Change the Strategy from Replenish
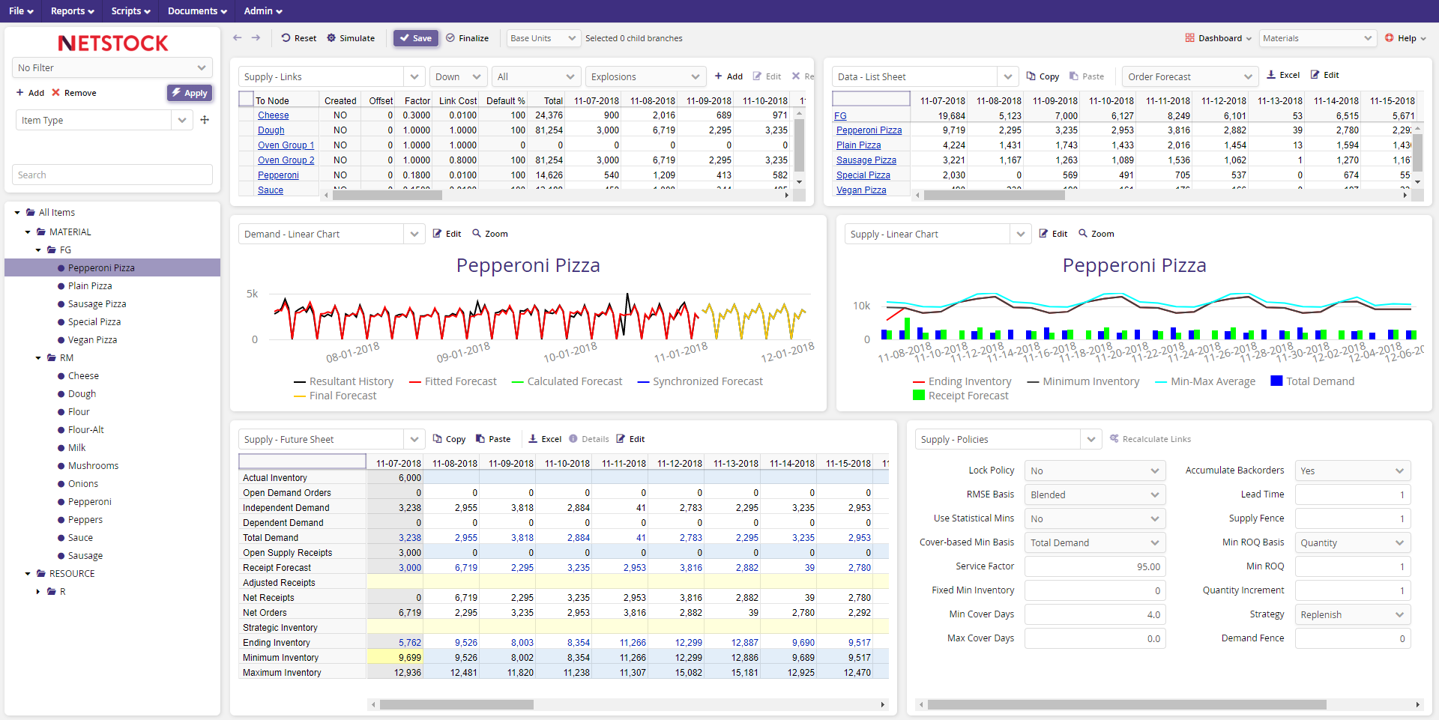1439x720 pixels. [1352, 614]
